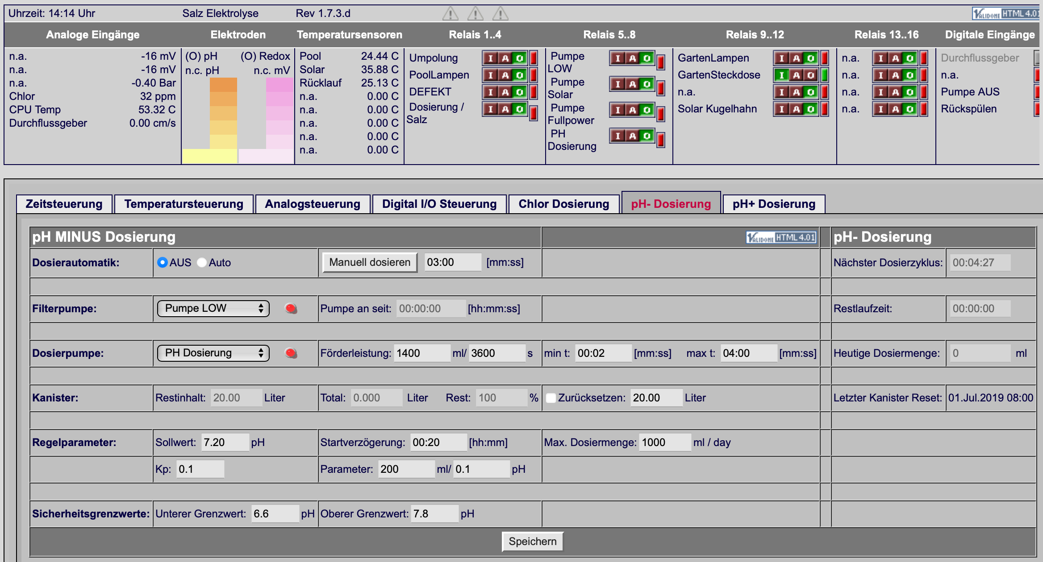Viewport: 1043px width, 562px height.
Task: Open the Dosierpumpe dropdown showing PH Dosierung
Action: tap(213, 353)
